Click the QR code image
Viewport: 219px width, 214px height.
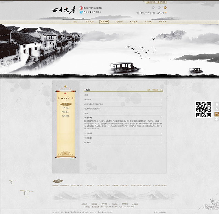(x=203, y=110)
